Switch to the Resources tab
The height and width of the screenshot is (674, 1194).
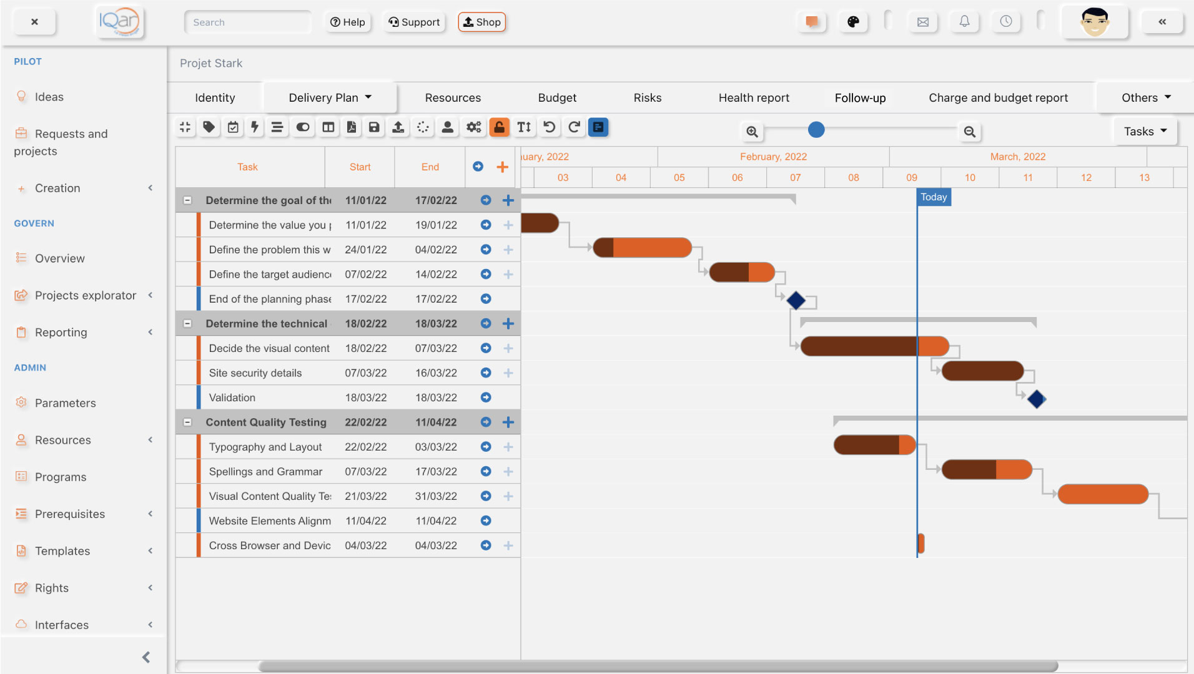click(x=453, y=97)
